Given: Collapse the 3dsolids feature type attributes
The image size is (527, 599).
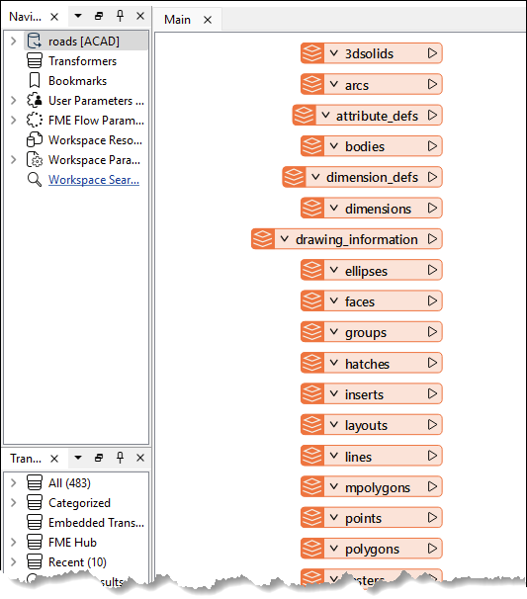Looking at the screenshot, I should click(334, 53).
